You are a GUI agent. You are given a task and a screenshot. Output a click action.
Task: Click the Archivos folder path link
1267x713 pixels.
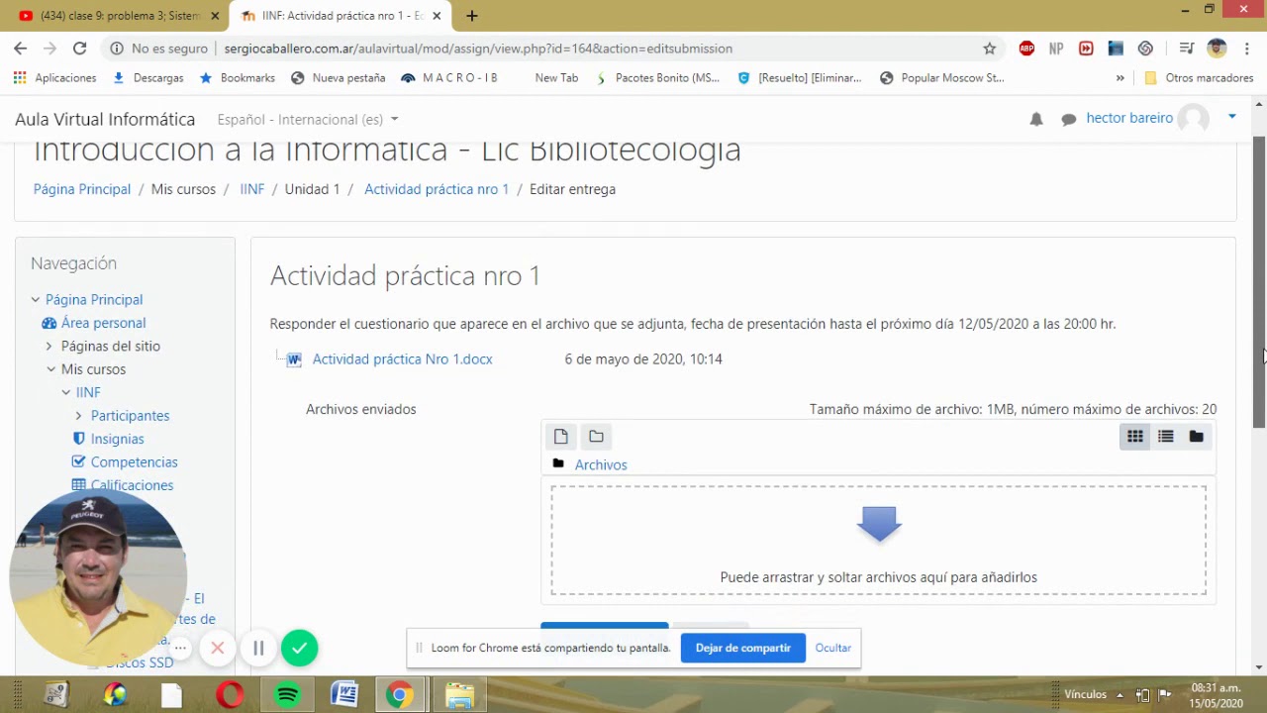[601, 464]
